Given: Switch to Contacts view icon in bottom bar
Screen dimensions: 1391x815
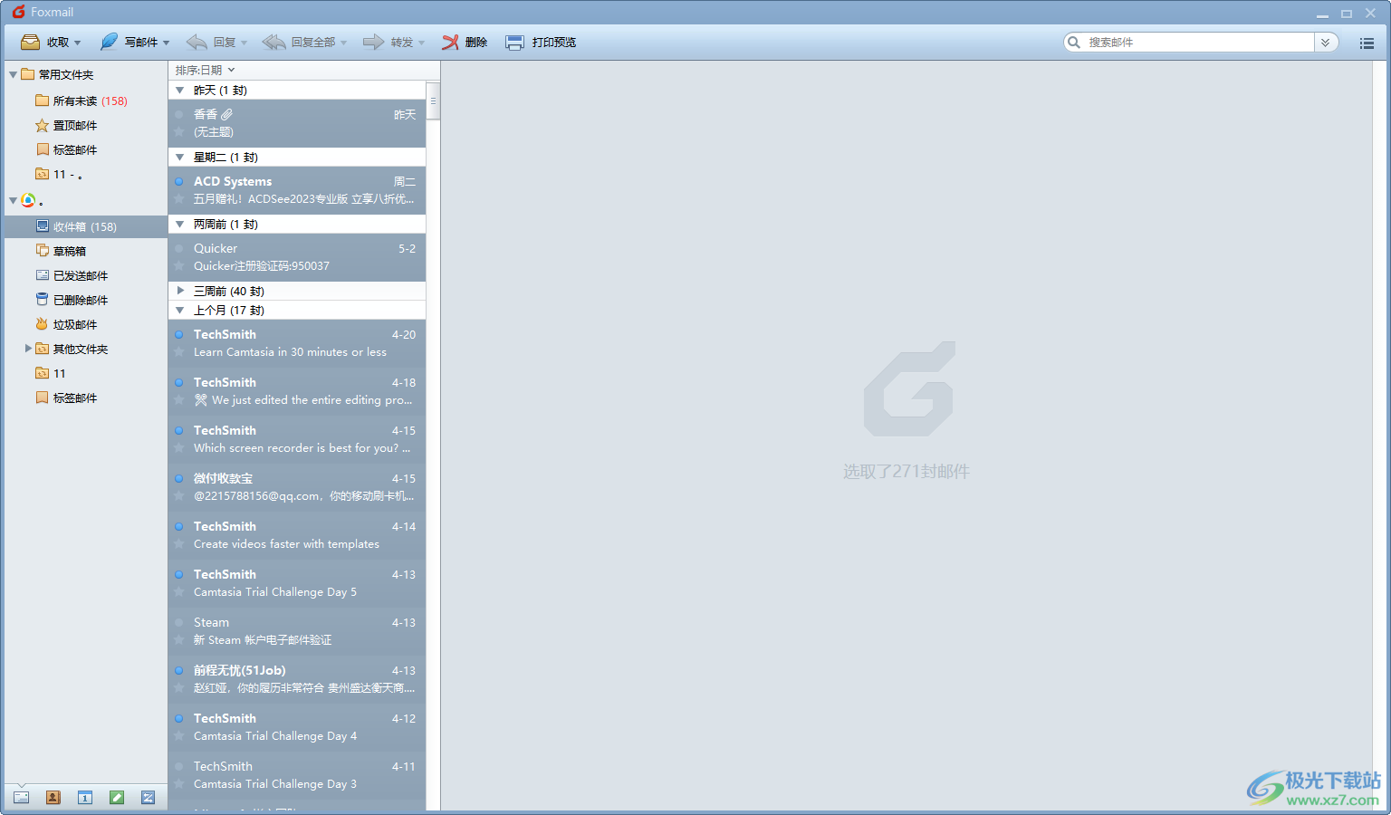Looking at the screenshot, I should click(53, 798).
